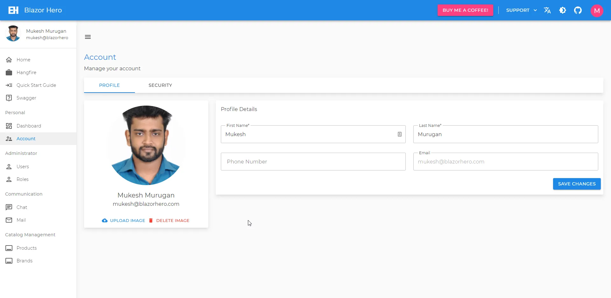
Task: Open the Swagger page from the sidebar
Action: tap(26, 98)
